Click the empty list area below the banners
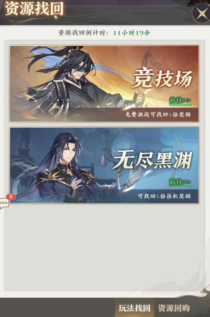This screenshot has height=317, width=210. click(104, 248)
